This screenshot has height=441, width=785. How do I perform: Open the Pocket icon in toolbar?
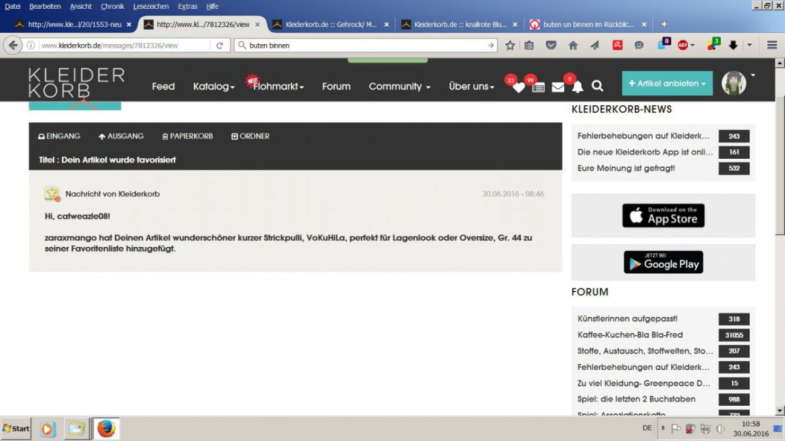(x=551, y=45)
